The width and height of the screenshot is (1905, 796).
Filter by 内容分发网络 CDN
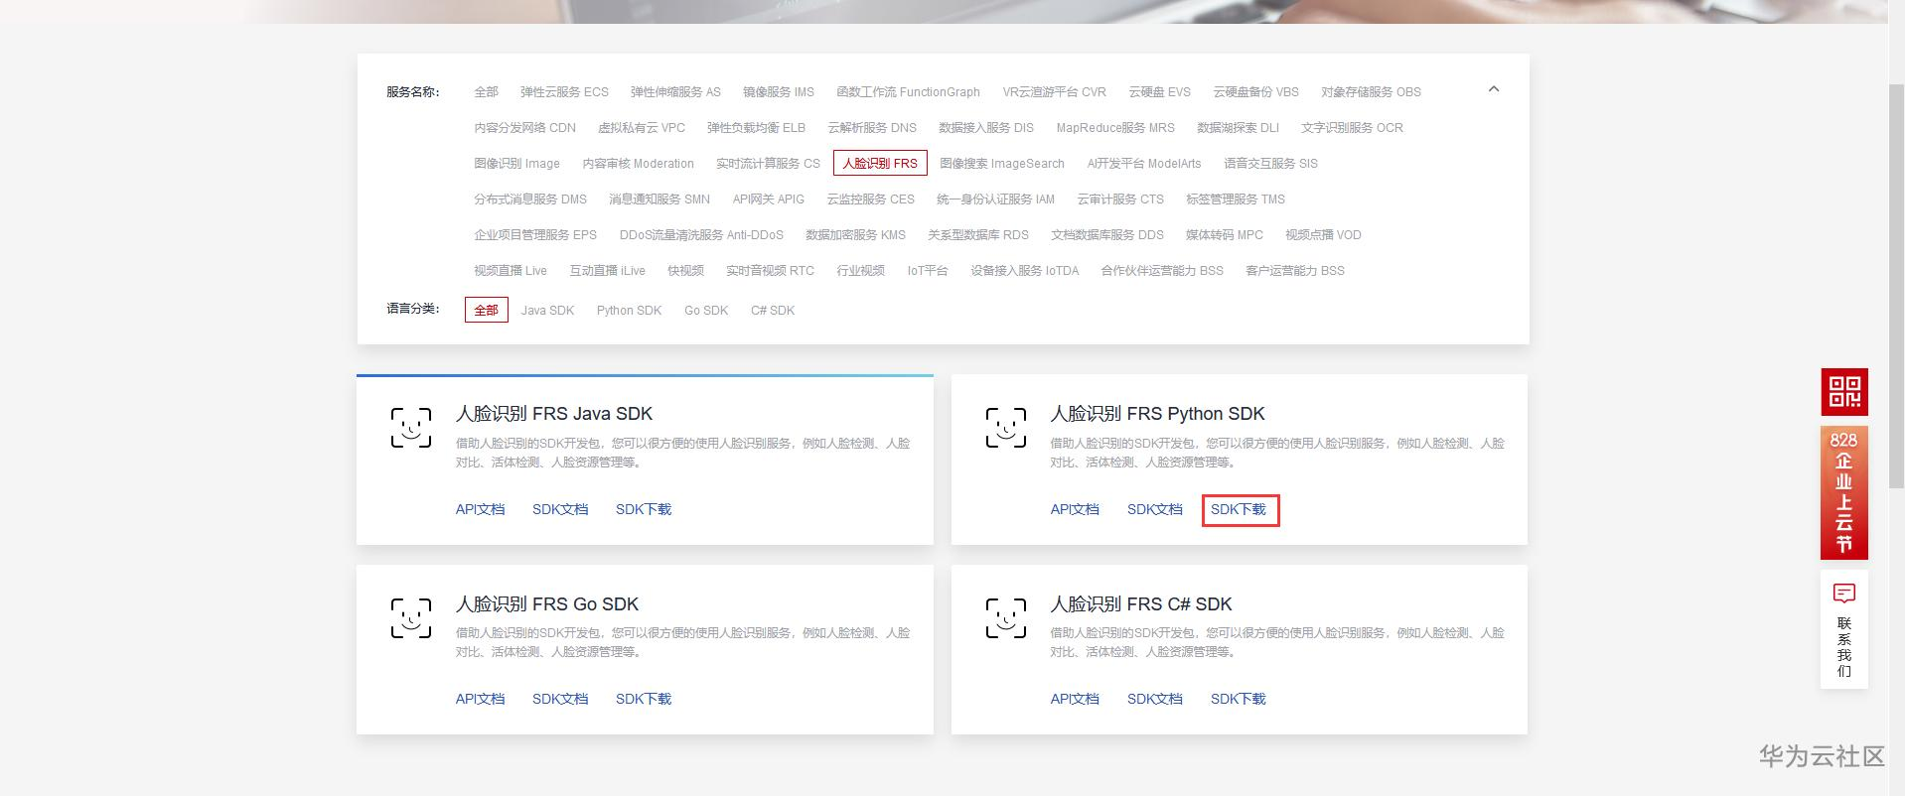pyautogui.click(x=524, y=128)
